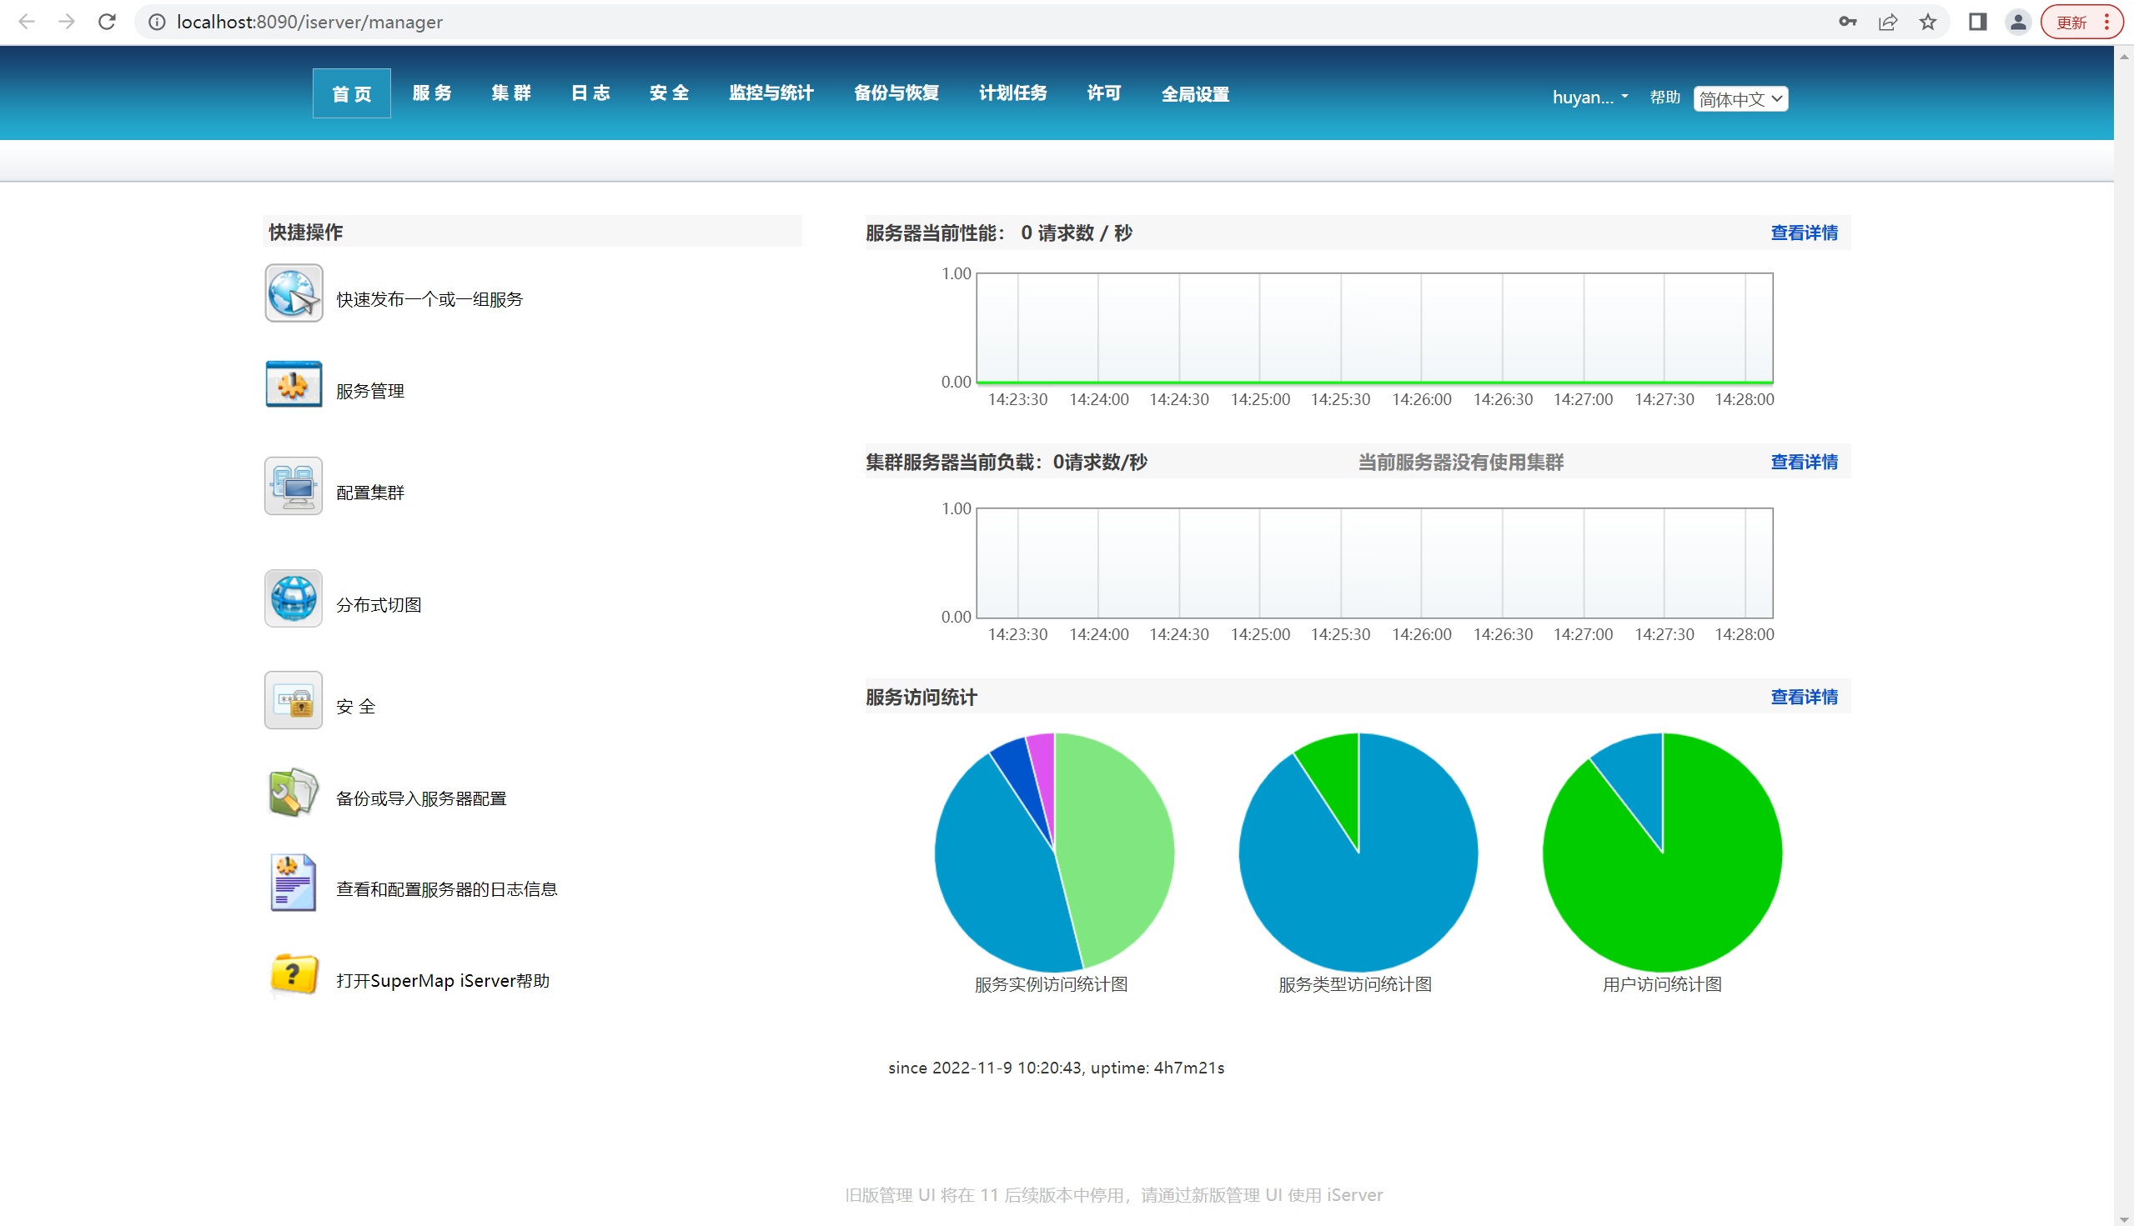The width and height of the screenshot is (2134, 1226).
Task: Click 查看详情 next to 服务访问统计
Action: pyautogui.click(x=1804, y=698)
